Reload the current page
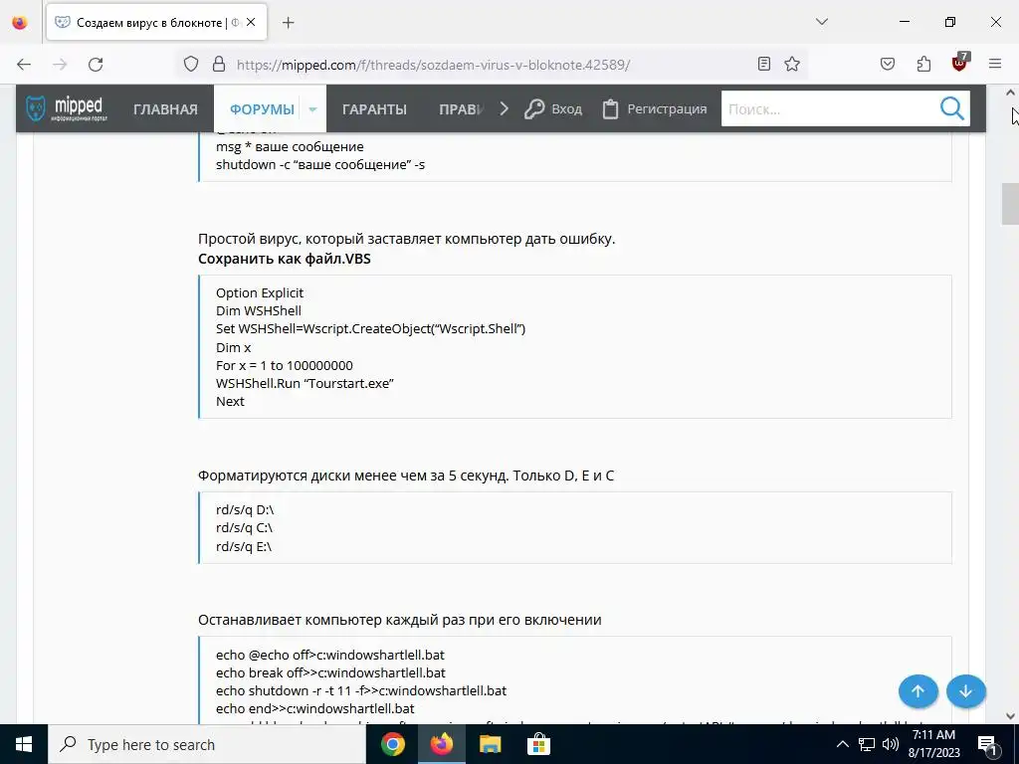 pyautogui.click(x=96, y=65)
